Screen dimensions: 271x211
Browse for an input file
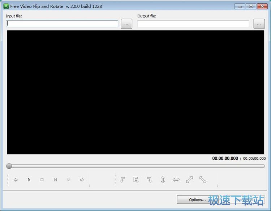coord(126,24)
